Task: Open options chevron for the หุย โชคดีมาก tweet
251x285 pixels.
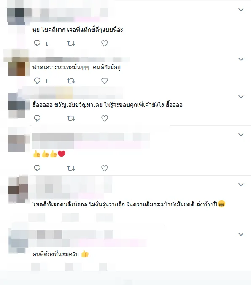Action: 241,10
